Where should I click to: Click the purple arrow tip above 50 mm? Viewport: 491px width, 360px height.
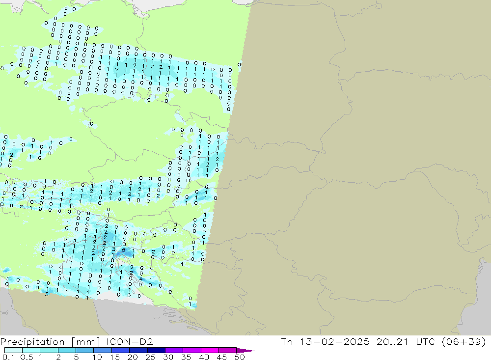(x=245, y=350)
